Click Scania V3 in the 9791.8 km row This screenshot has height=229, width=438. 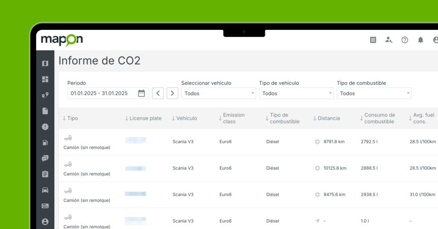[x=183, y=142]
